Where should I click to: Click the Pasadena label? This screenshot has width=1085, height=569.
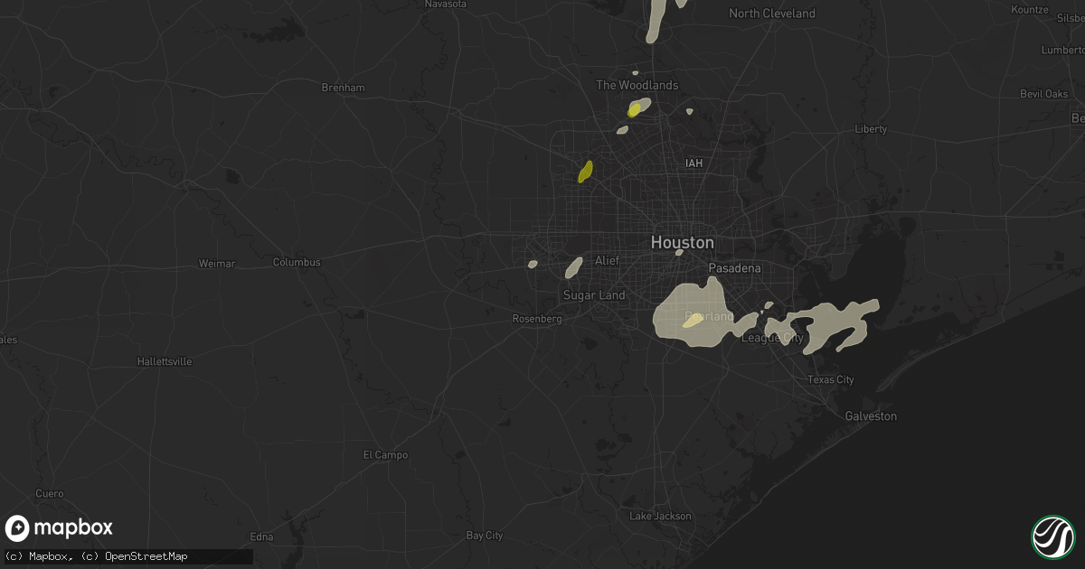734,268
